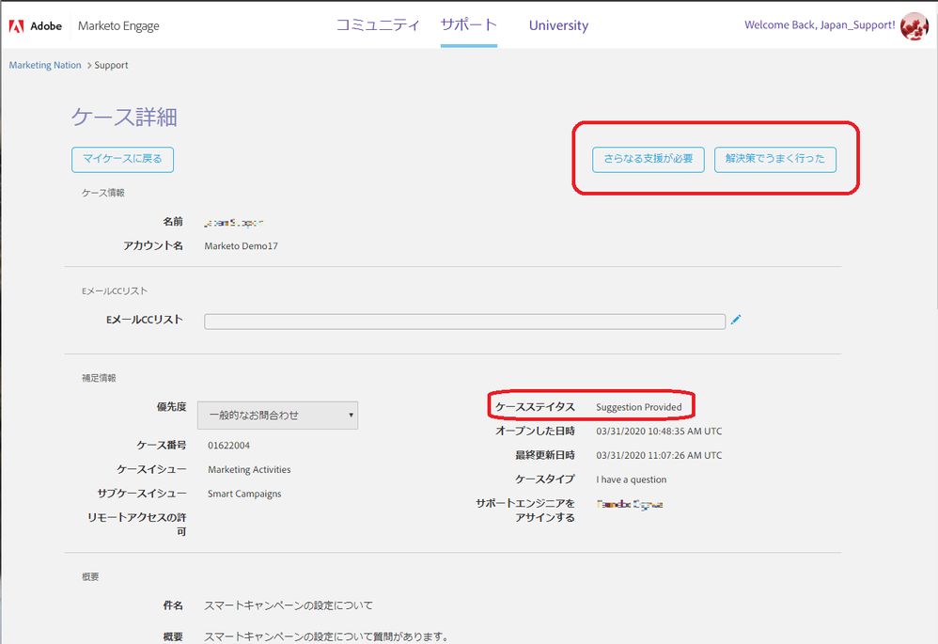The image size is (938, 644).
Task: Click the pencil edit icon for Eメール CCリスト
Action: pos(736,320)
